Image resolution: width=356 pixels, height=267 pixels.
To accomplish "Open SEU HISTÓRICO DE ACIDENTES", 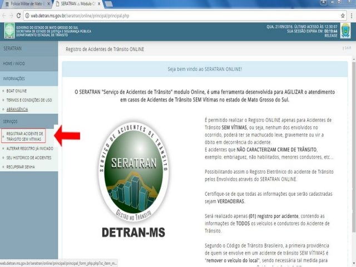I will click(29, 157).
